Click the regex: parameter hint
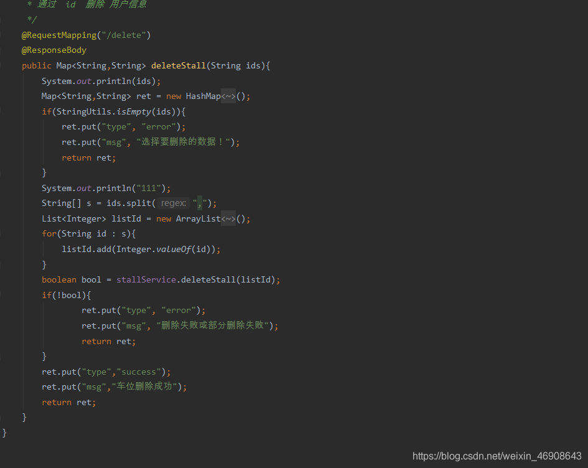The image size is (588, 468). tap(173, 204)
